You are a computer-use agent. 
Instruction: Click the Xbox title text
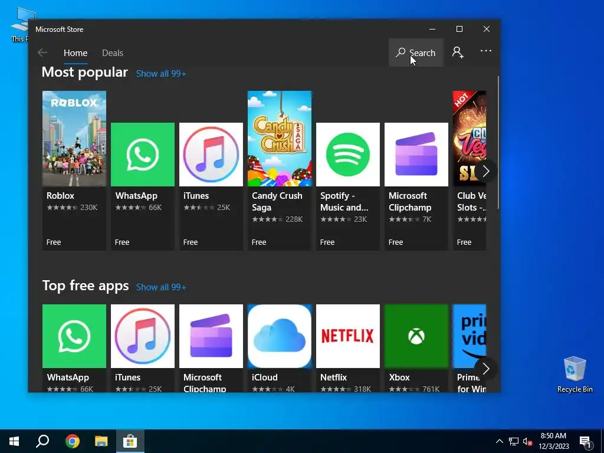[399, 377]
